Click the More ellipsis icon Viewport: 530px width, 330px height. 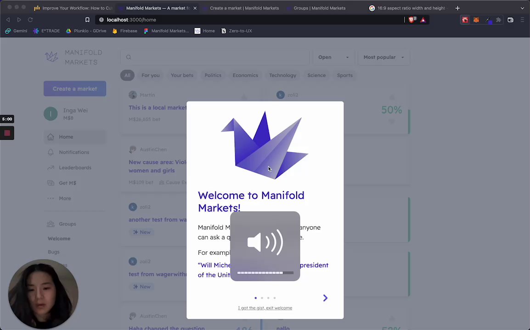tap(51, 198)
